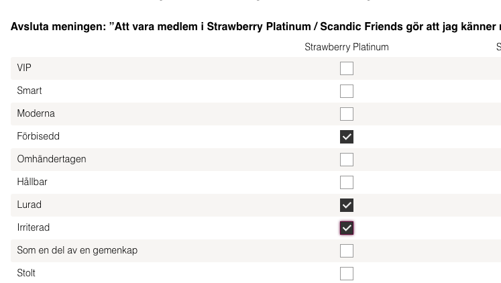This screenshot has height=283, width=501.
Task: Select the Omhändertagen checkbox
Action: [x=347, y=160]
